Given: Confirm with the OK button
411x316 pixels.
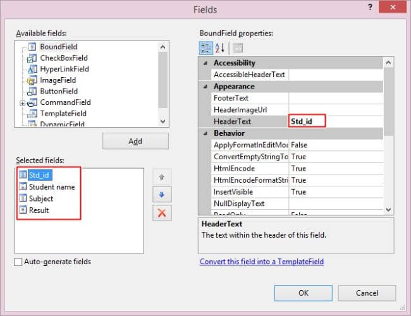Looking at the screenshot, I should 304,293.
